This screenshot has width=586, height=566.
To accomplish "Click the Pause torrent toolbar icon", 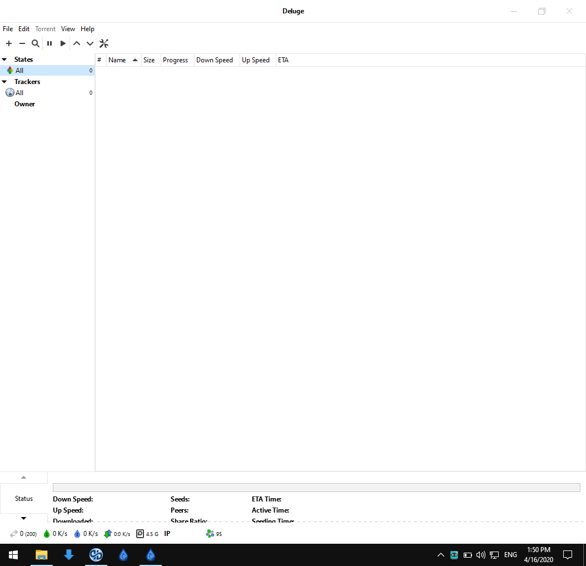I will [x=49, y=43].
